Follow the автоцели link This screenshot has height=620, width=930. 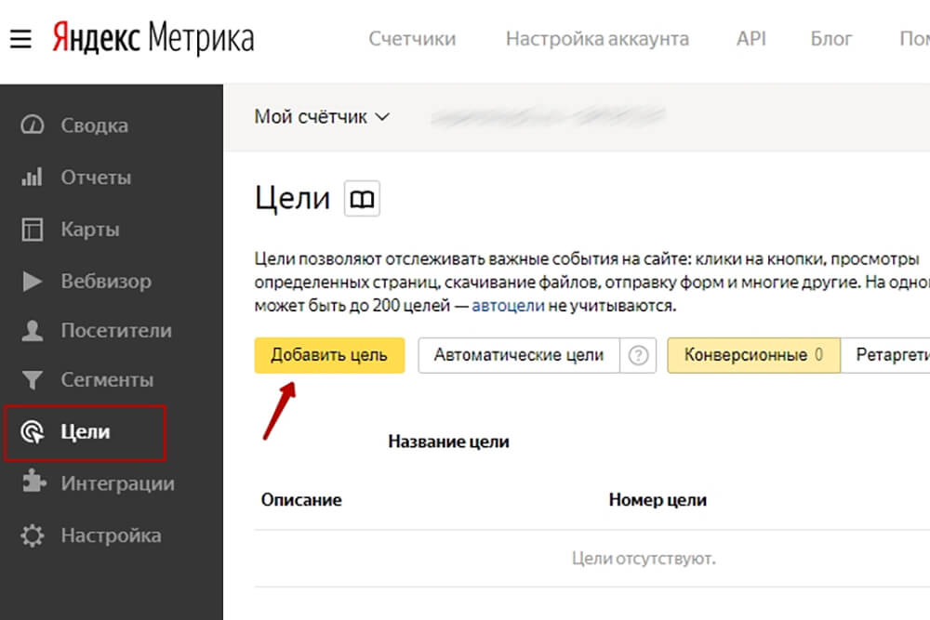click(x=508, y=306)
